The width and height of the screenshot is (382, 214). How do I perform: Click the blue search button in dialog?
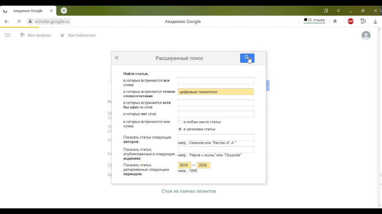pos(247,58)
